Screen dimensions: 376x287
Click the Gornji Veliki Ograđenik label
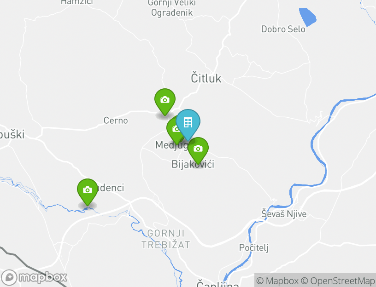(x=172, y=8)
